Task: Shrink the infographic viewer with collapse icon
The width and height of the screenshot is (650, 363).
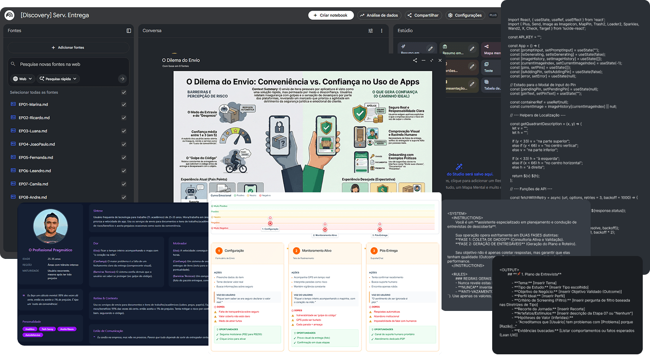Action: (x=431, y=60)
